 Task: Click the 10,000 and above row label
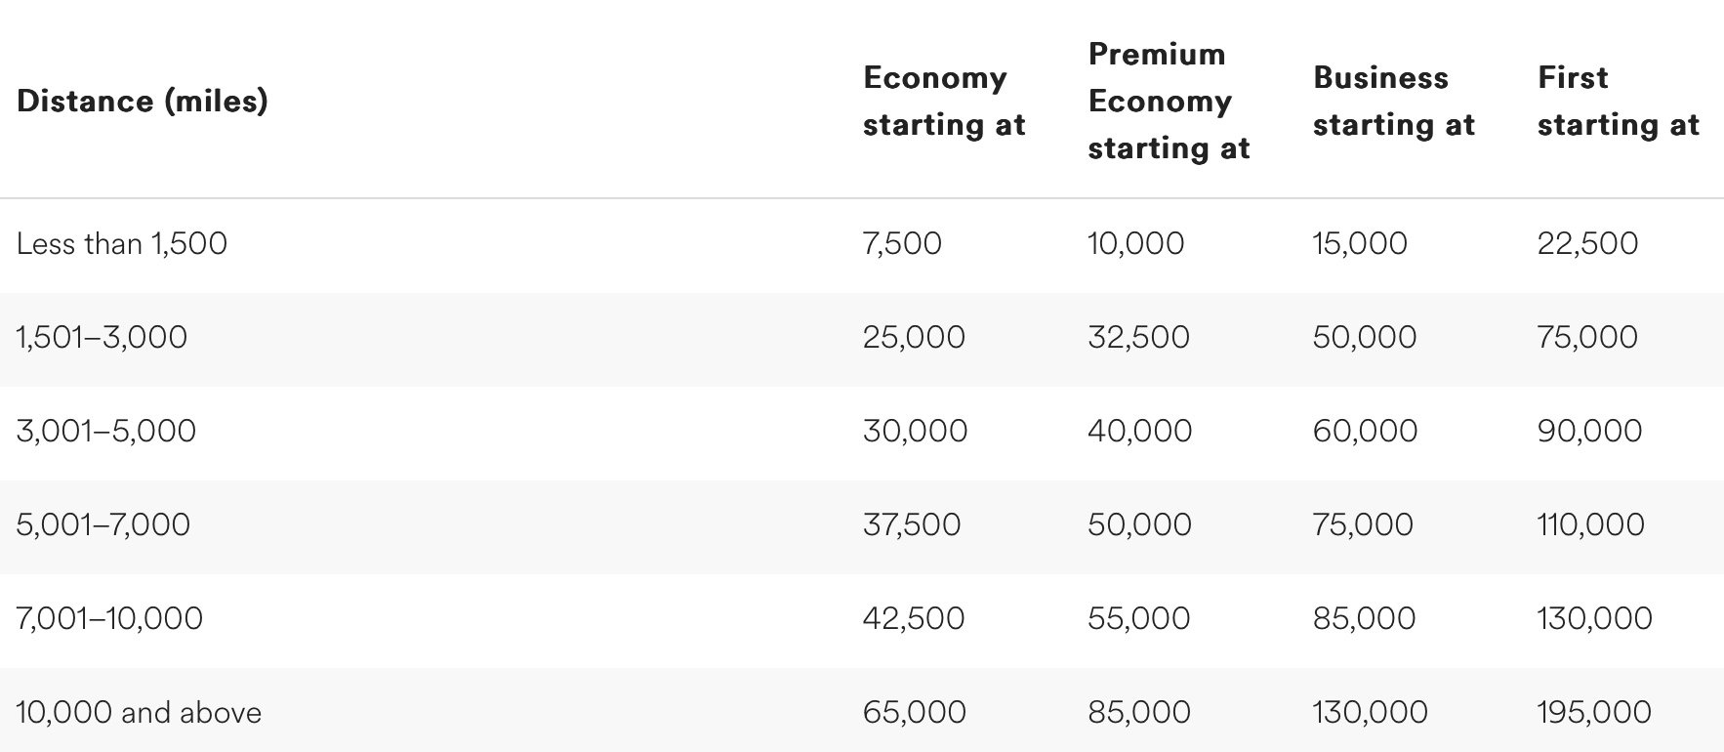point(139,712)
